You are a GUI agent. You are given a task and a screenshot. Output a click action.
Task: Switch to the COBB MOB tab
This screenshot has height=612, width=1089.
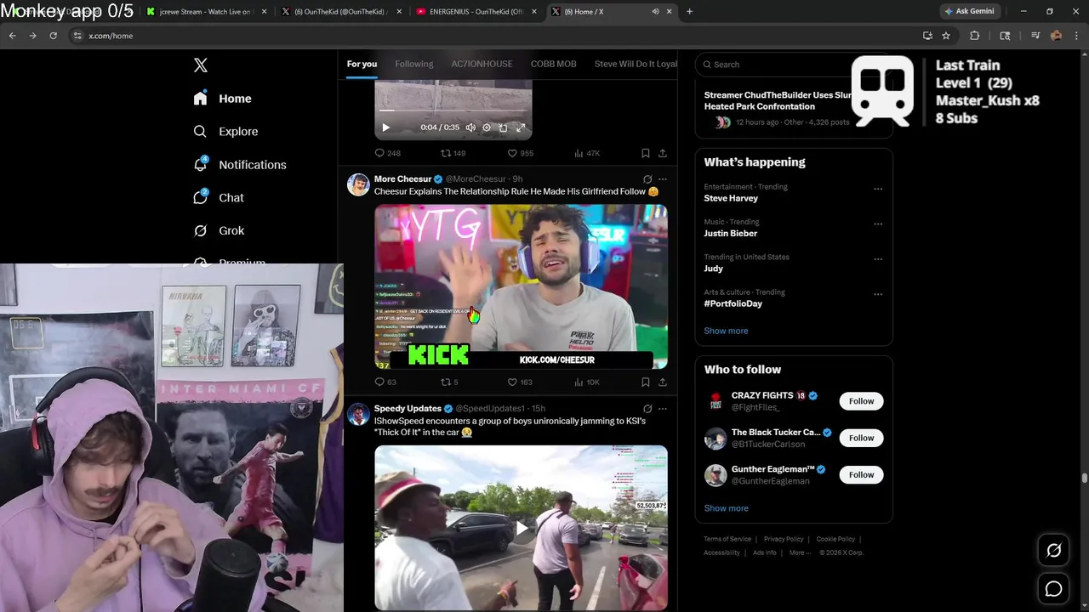(553, 64)
